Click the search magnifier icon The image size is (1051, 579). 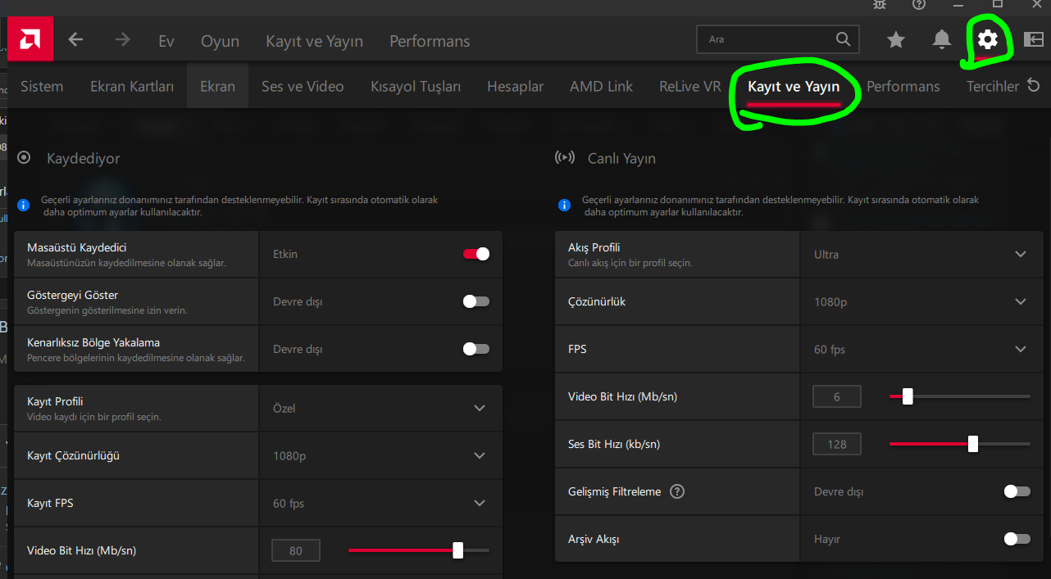point(843,39)
